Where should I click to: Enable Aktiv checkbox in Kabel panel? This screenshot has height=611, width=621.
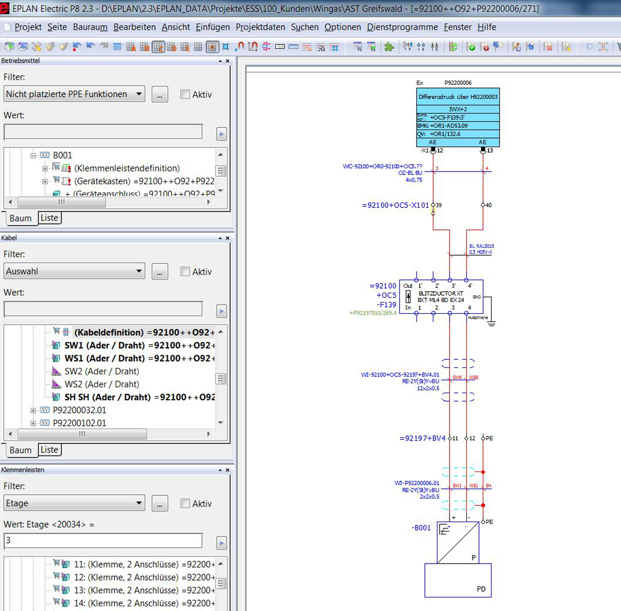[x=185, y=272]
